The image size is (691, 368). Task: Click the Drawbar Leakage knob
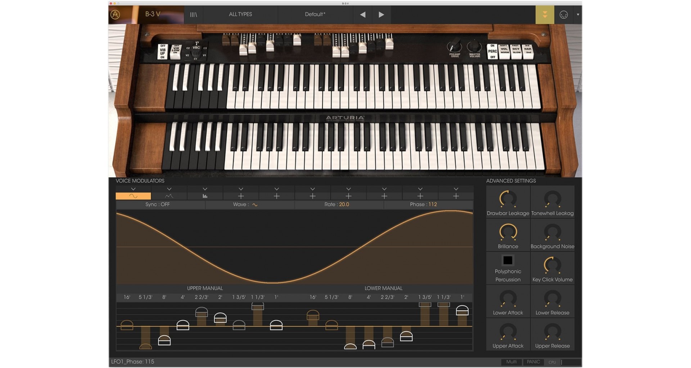(508, 199)
